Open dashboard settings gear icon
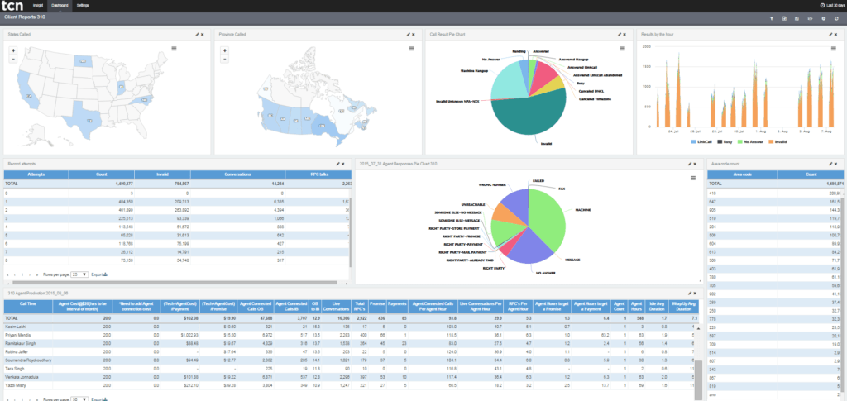Viewport: 847px width, 401px height. pos(824,18)
